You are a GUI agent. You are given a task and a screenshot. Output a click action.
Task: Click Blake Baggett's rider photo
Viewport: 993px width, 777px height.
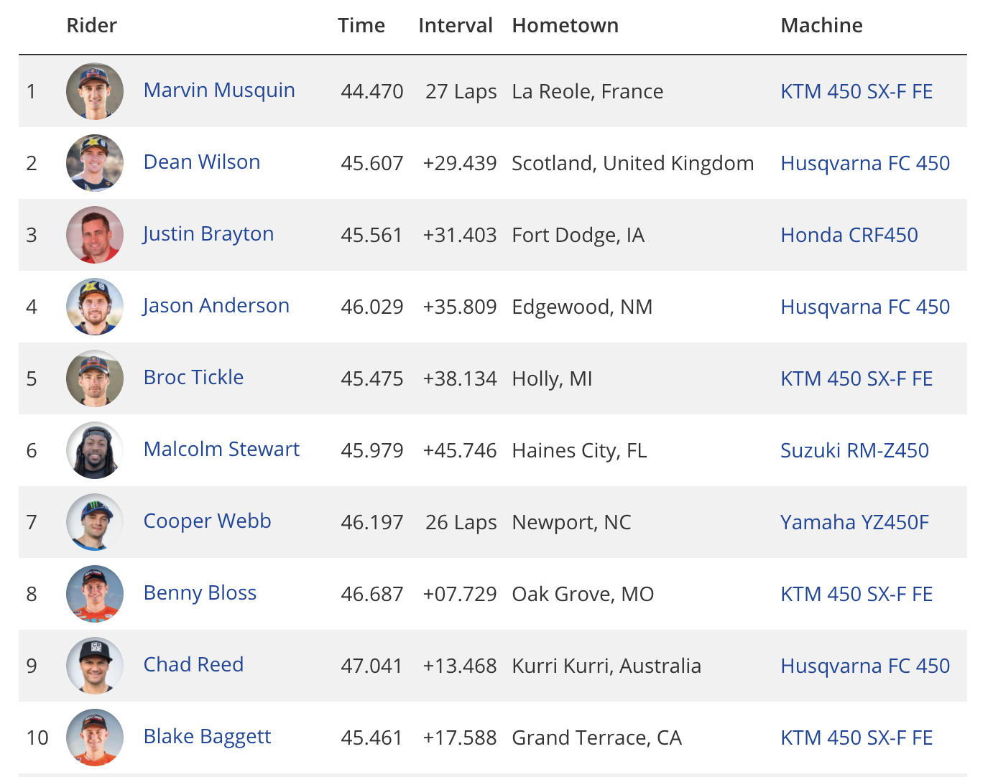[95, 738]
